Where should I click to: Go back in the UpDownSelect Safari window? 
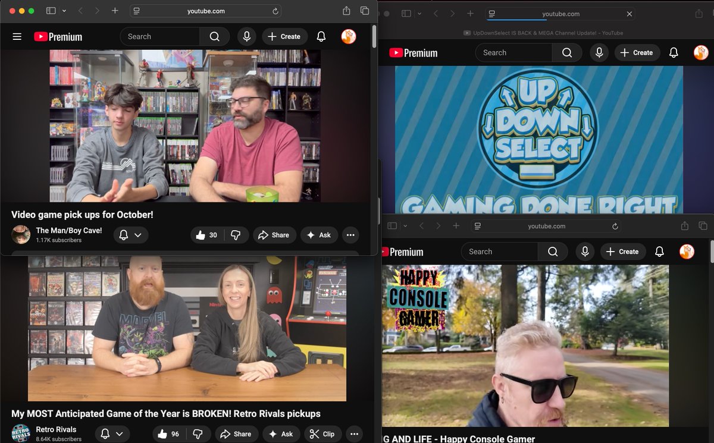click(436, 14)
